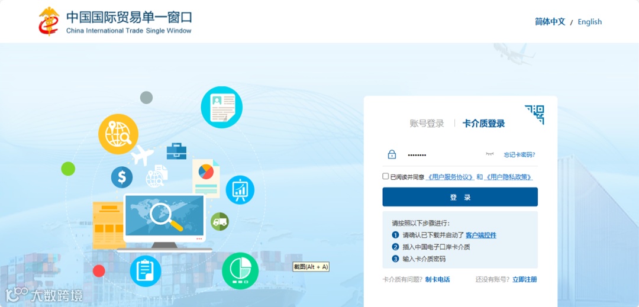The width and height of the screenshot is (639, 307).
Task: Switch language to 简体中文
Action: point(550,22)
